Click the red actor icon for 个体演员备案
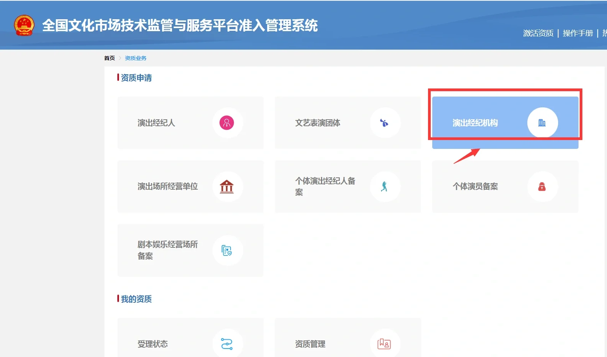The image size is (607, 357). click(x=542, y=187)
